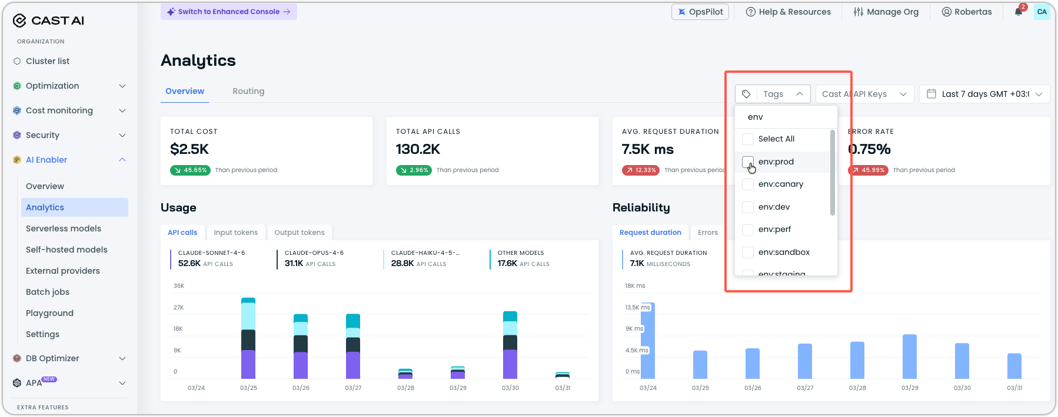The height and width of the screenshot is (417, 1058).
Task: Expand the APA menu chevron
Action: point(122,383)
